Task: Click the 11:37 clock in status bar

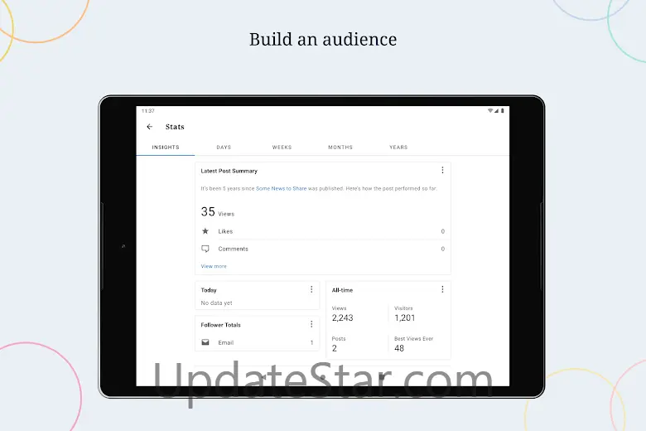Action: pyautogui.click(x=148, y=111)
